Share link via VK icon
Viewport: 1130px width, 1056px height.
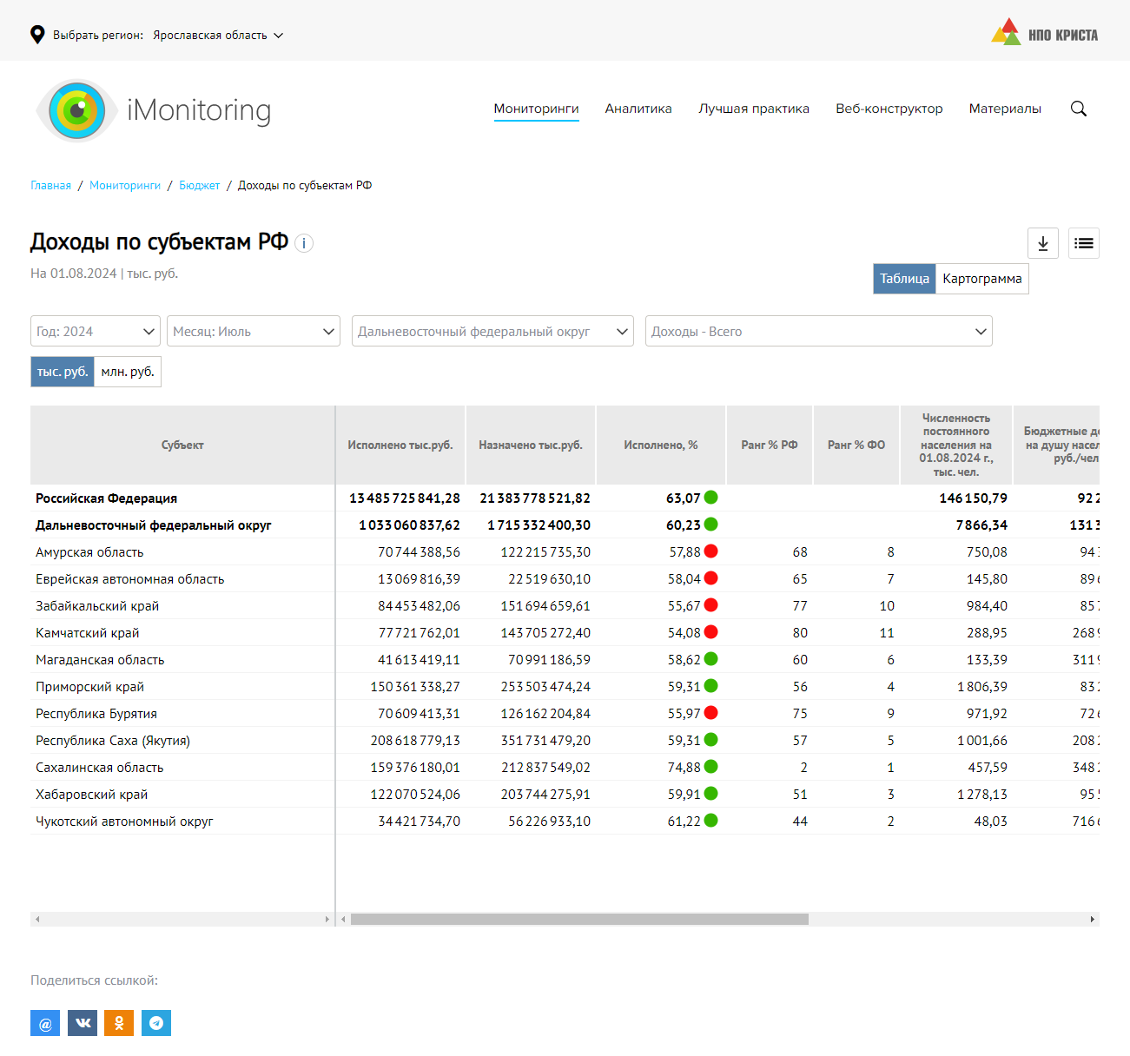(83, 1023)
